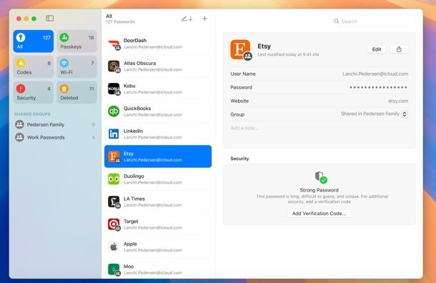Select the Duolingo entry name

[134, 177]
